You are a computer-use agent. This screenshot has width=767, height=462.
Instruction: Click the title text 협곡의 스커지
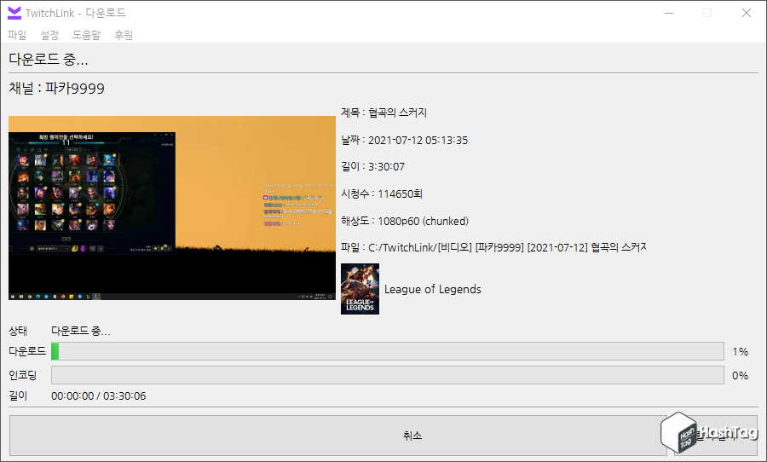coord(398,113)
